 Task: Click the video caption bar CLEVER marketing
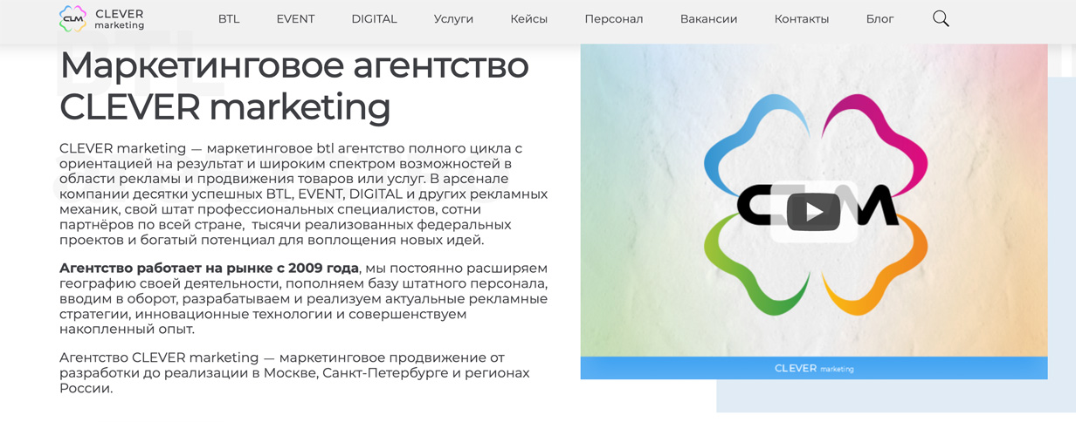[x=814, y=368]
